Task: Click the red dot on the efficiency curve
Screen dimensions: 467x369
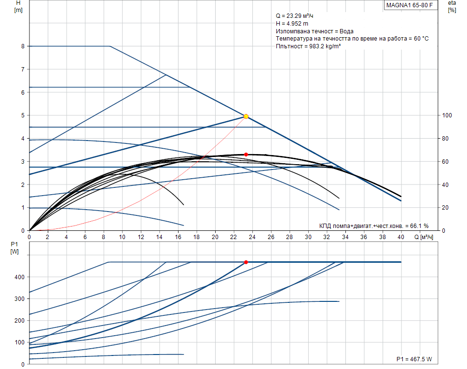Action: pos(246,155)
